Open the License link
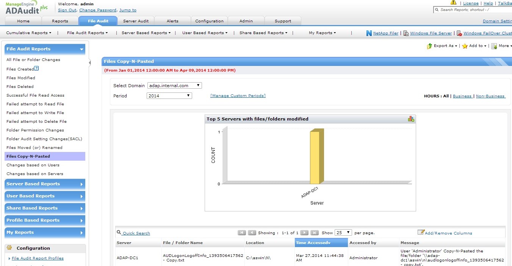The image size is (512, 266). coord(471,3)
